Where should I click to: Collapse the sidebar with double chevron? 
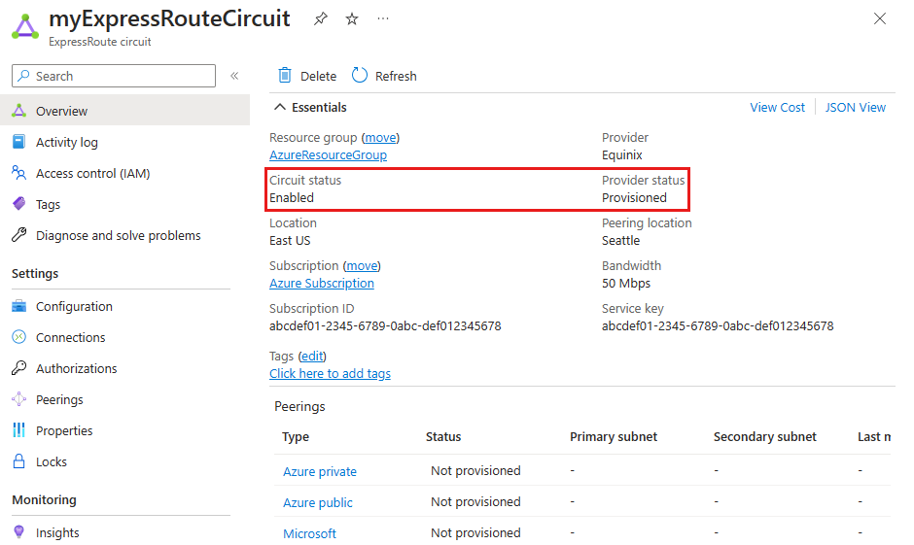pyautogui.click(x=234, y=76)
